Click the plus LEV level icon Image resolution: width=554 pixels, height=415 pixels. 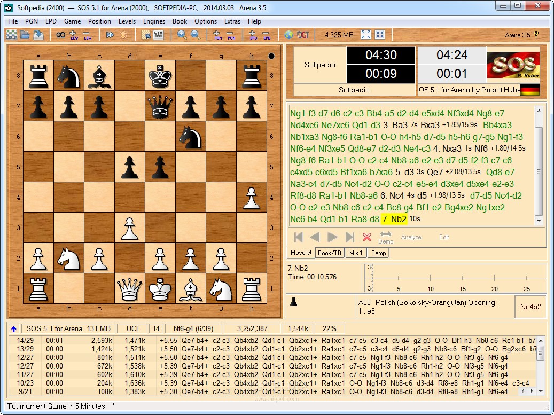click(74, 35)
